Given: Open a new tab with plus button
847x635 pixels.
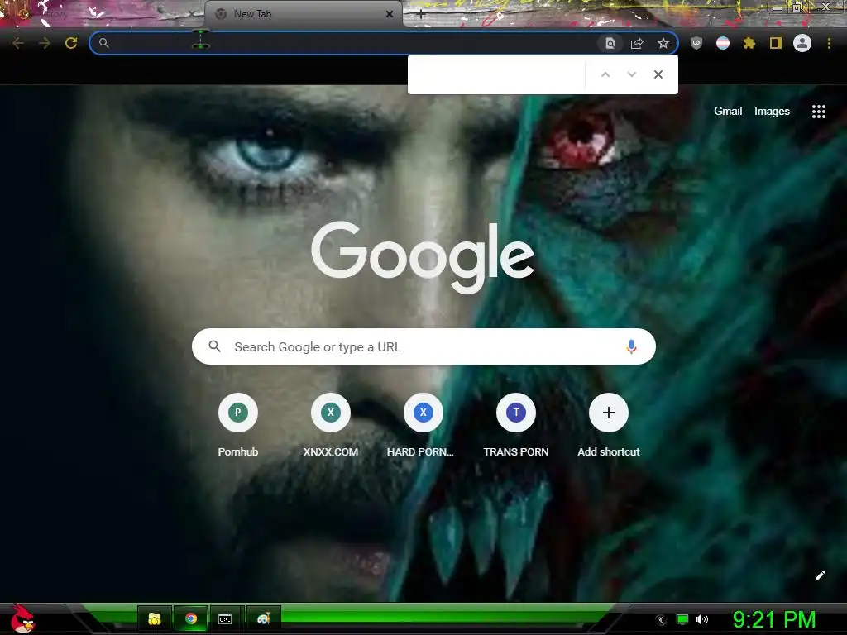Looking at the screenshot, I should coord(421,15).
